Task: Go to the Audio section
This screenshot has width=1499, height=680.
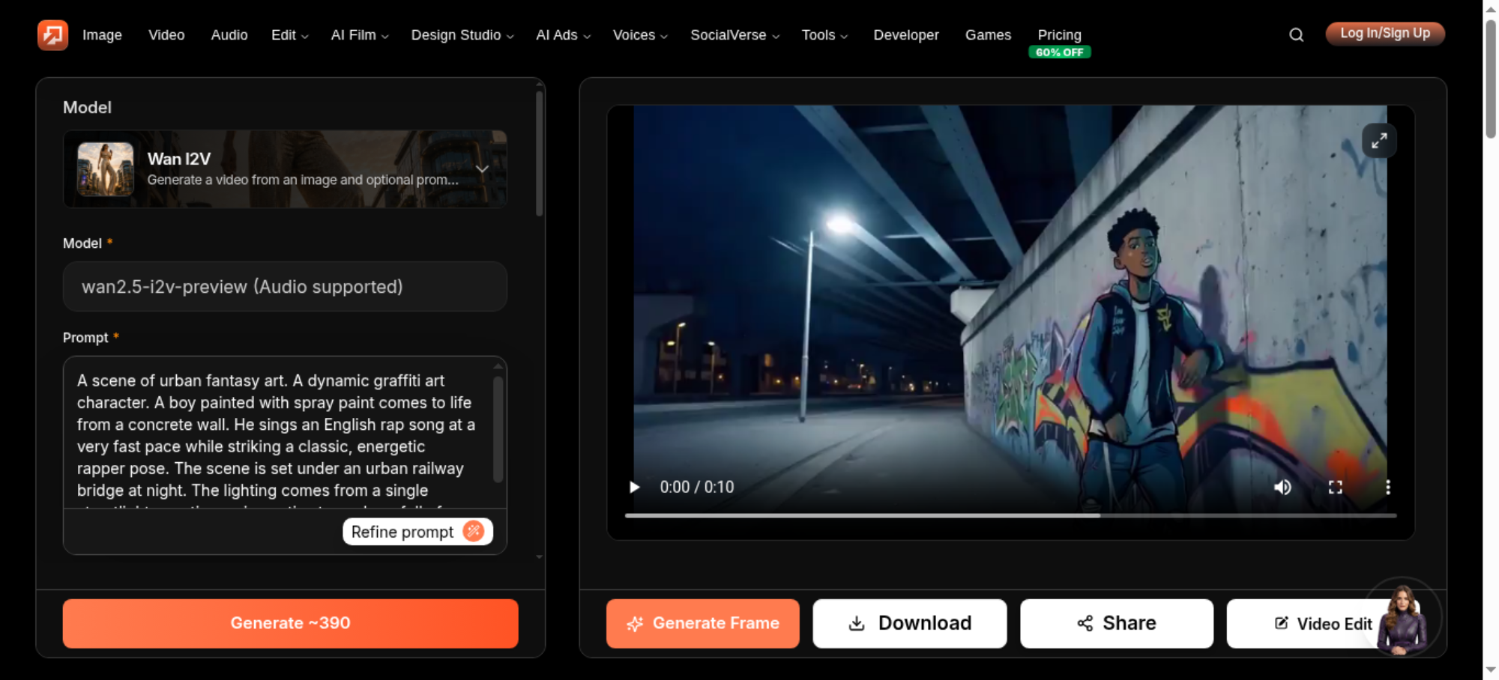Action: click(229, 35)
